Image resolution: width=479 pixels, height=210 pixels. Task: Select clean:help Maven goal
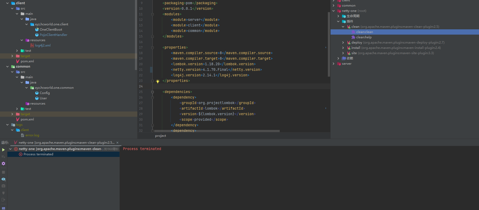(x=364, y=37)
